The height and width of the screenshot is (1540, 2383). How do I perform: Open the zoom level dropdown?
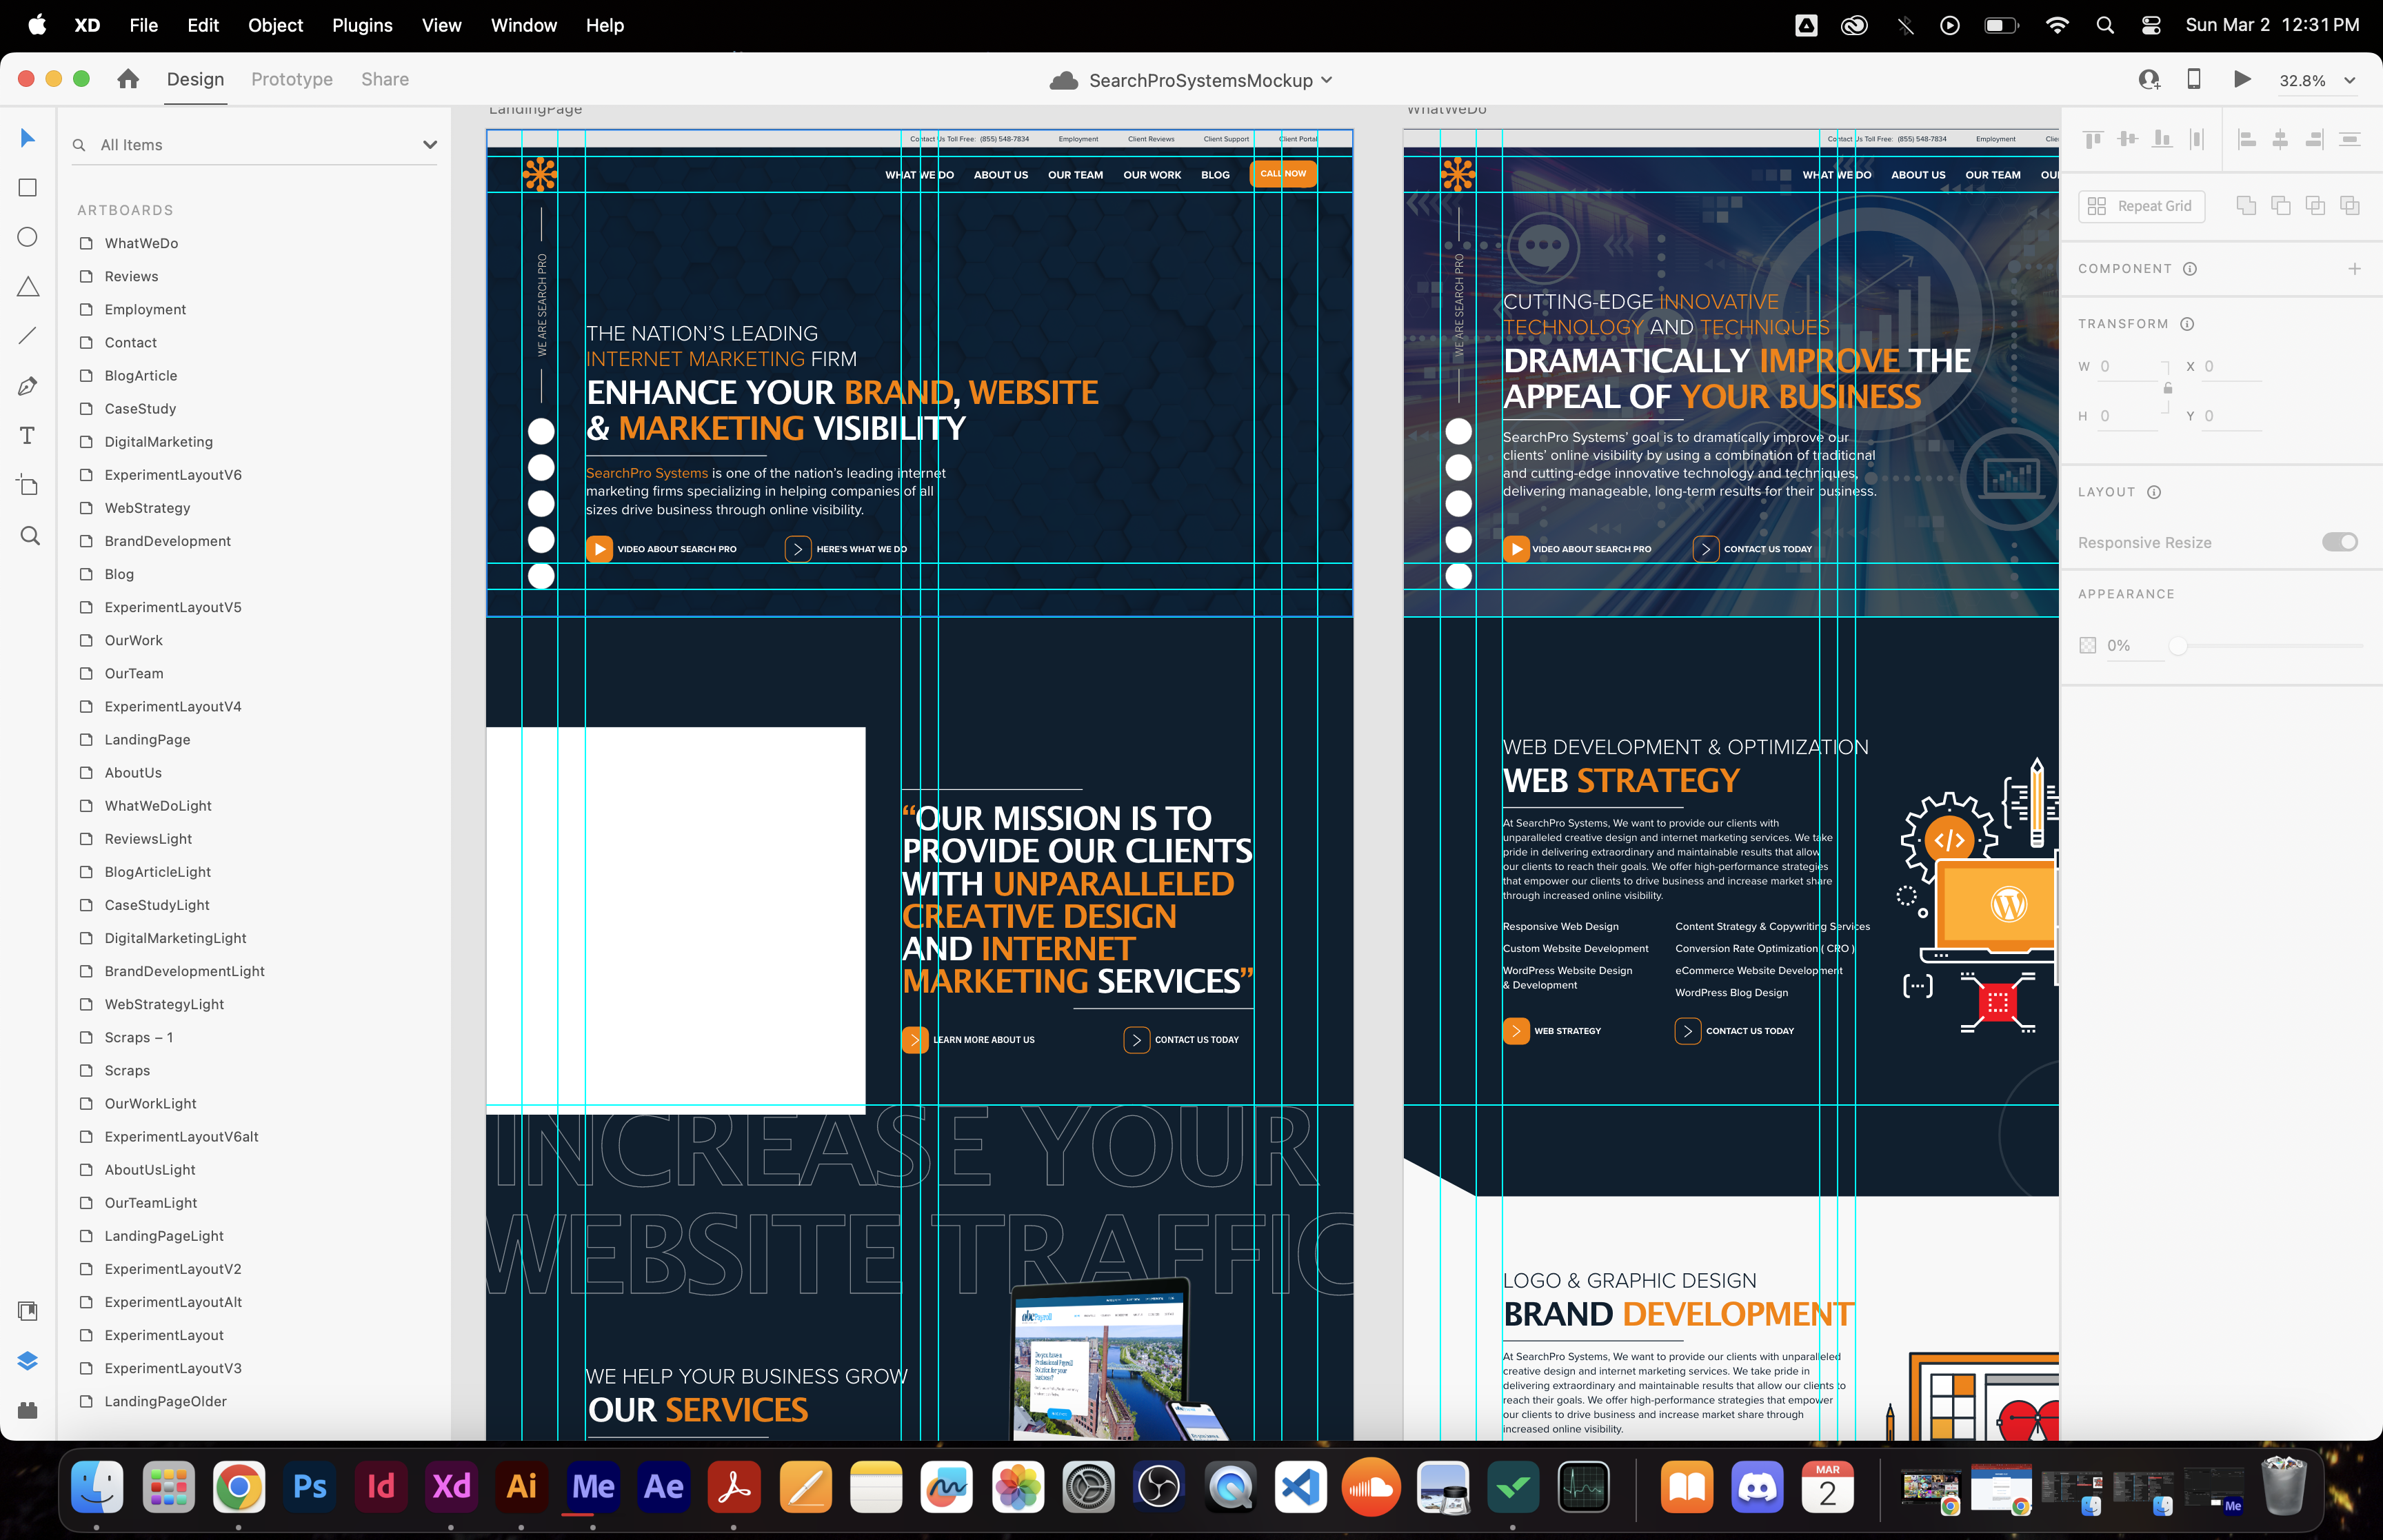pos(2350,81)
